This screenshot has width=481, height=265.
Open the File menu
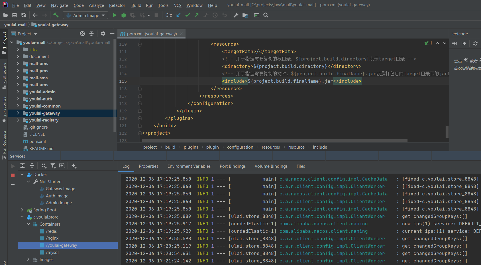click(x=15, y=5)
